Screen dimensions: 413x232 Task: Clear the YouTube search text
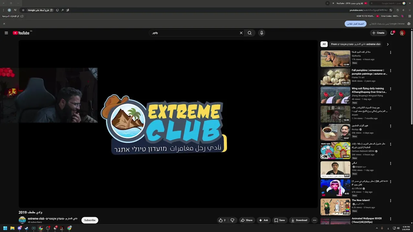[x=241, y=33]
